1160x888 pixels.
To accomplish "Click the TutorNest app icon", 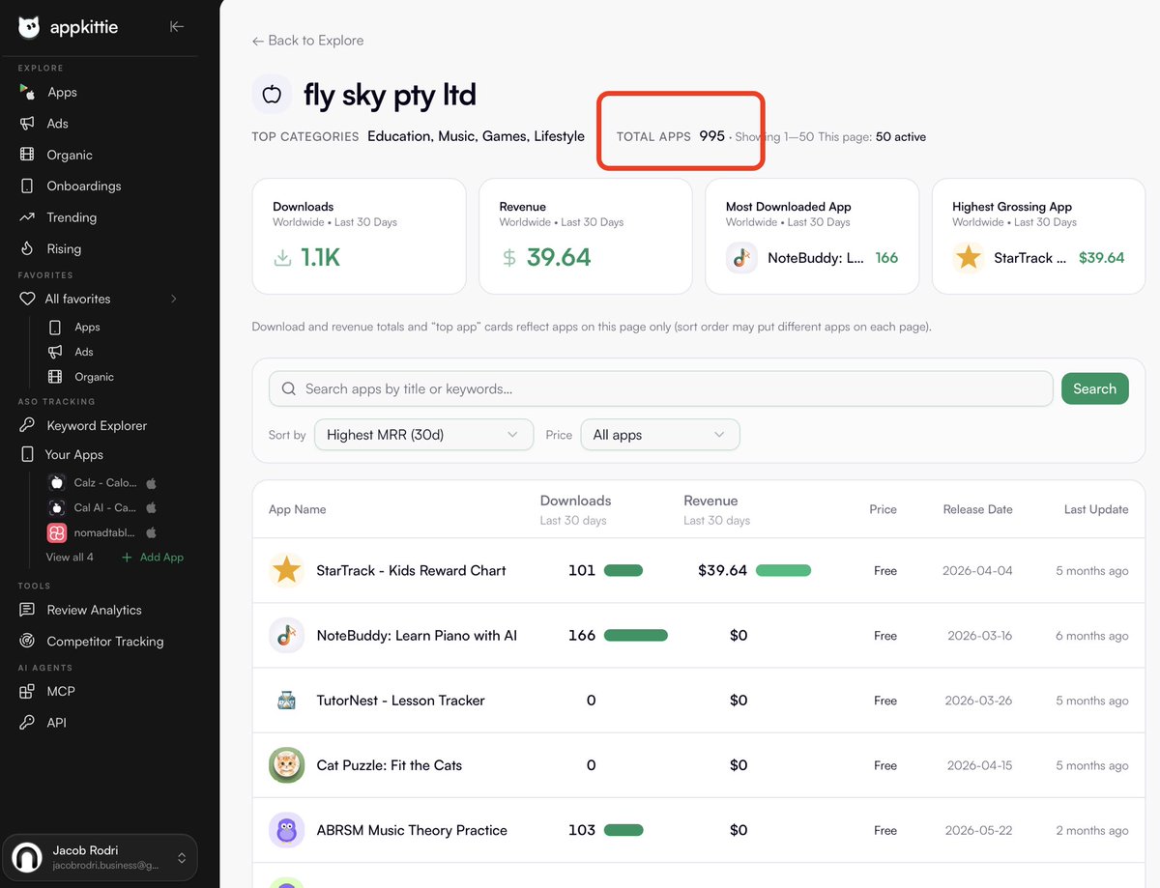I will click(x=286, y=700).
